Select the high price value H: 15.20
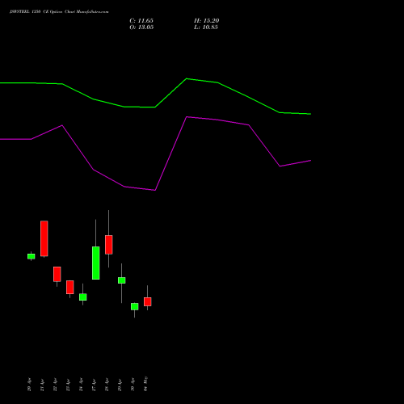The image size is (404, 404). pyautogui.click(x=207, y=21)
